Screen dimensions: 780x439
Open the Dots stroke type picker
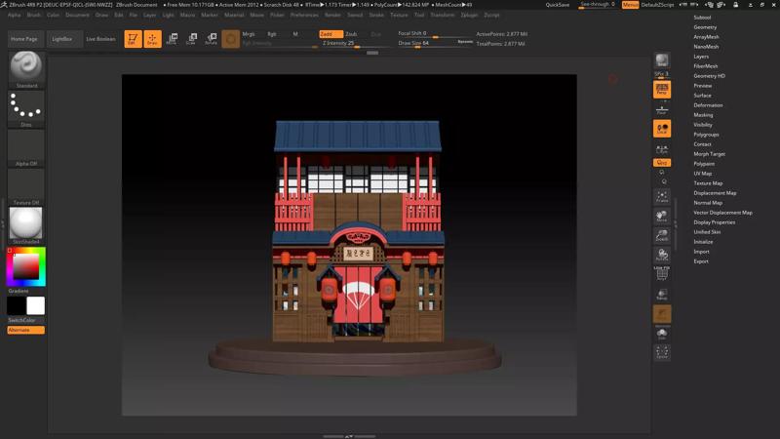[x=26, y=106]
